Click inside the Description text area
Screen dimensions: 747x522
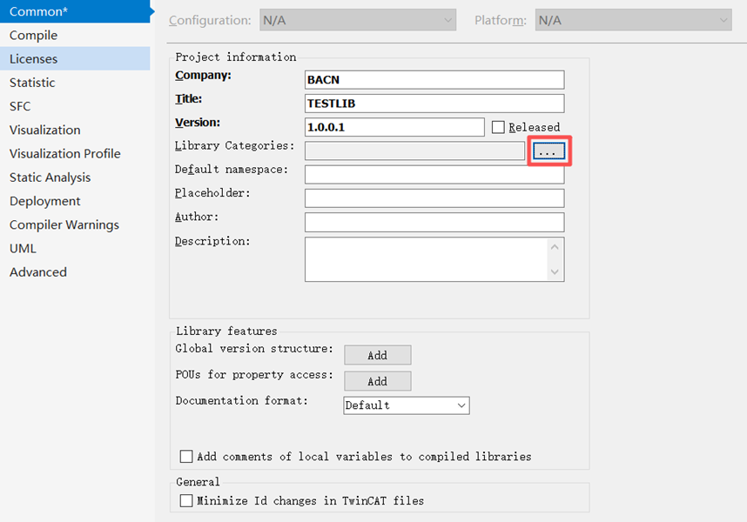pos(425,259)
